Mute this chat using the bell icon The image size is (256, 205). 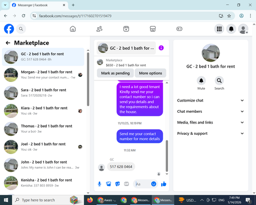pyautogui.click(x=201, y=80)
